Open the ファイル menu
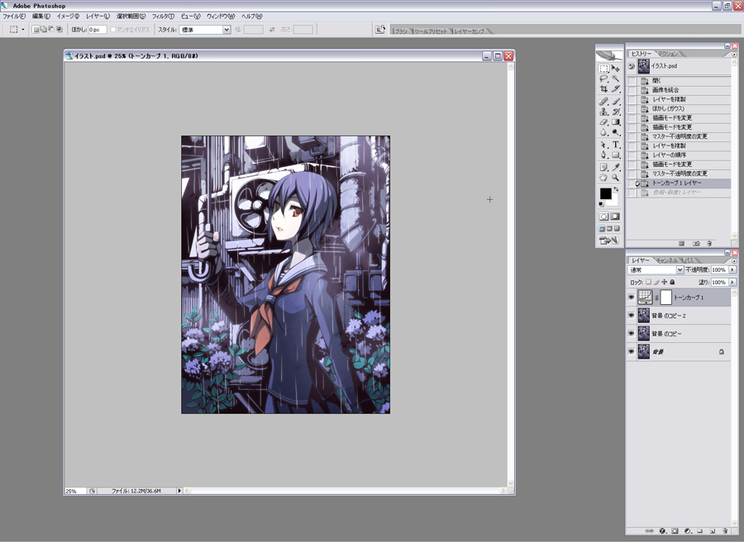This screenshot has height=542, width=744. tap(14, 17)
